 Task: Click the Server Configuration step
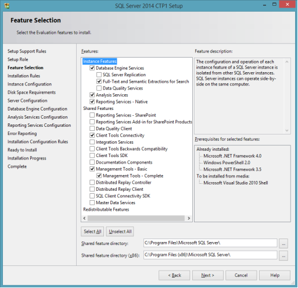tap(27, 101)
